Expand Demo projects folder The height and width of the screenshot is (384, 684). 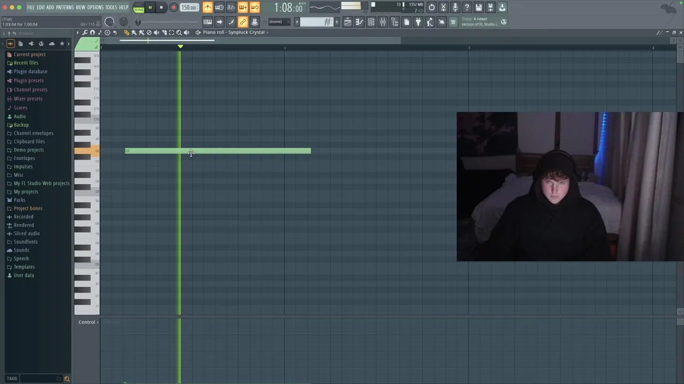click(29, 150)
